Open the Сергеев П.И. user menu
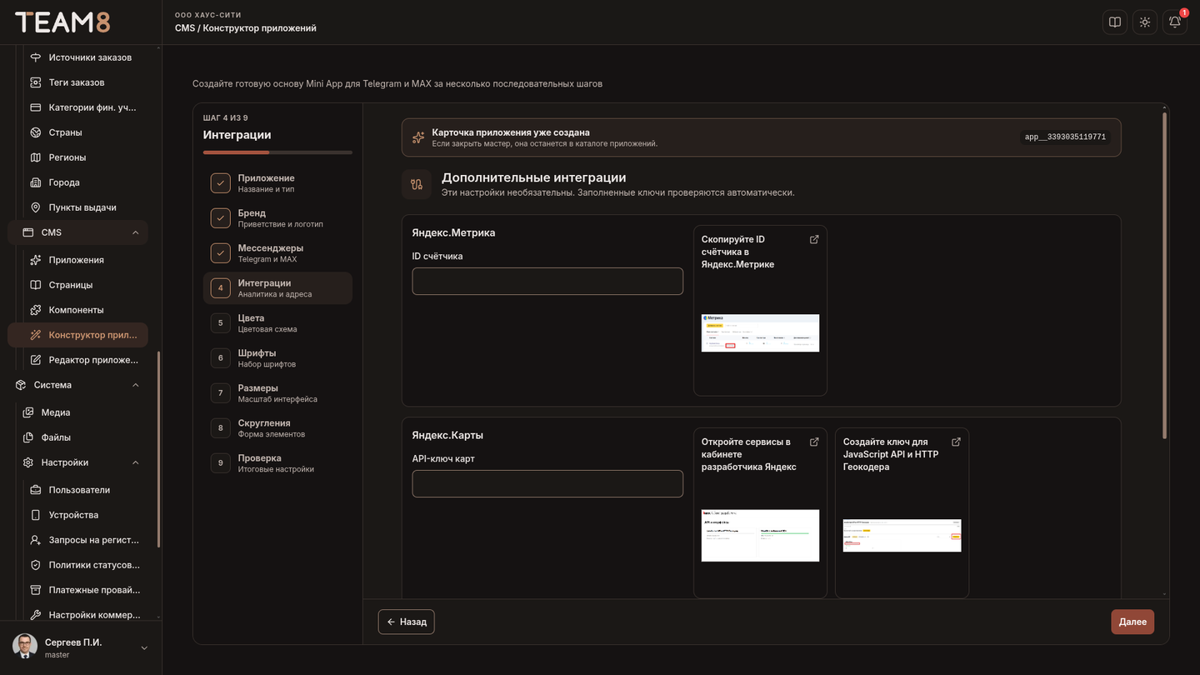The width and height of the screenshot is (1200, 675). 81,647
